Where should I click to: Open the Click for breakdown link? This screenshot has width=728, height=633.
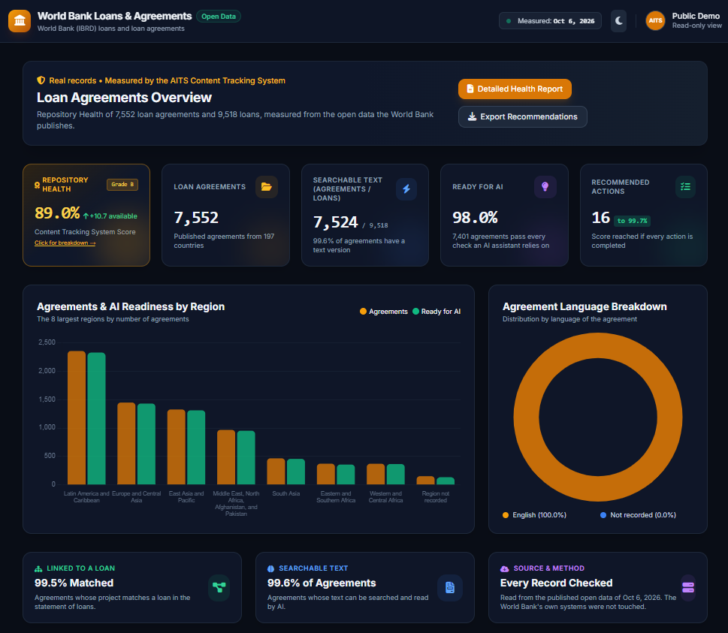(x=65, y=243)
